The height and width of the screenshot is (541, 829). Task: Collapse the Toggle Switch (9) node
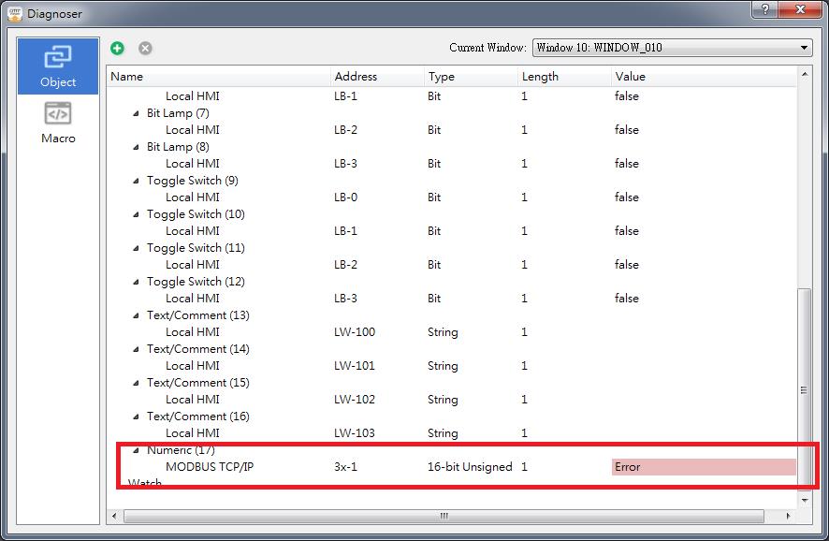pyautogui.click(x=137, y=181)
